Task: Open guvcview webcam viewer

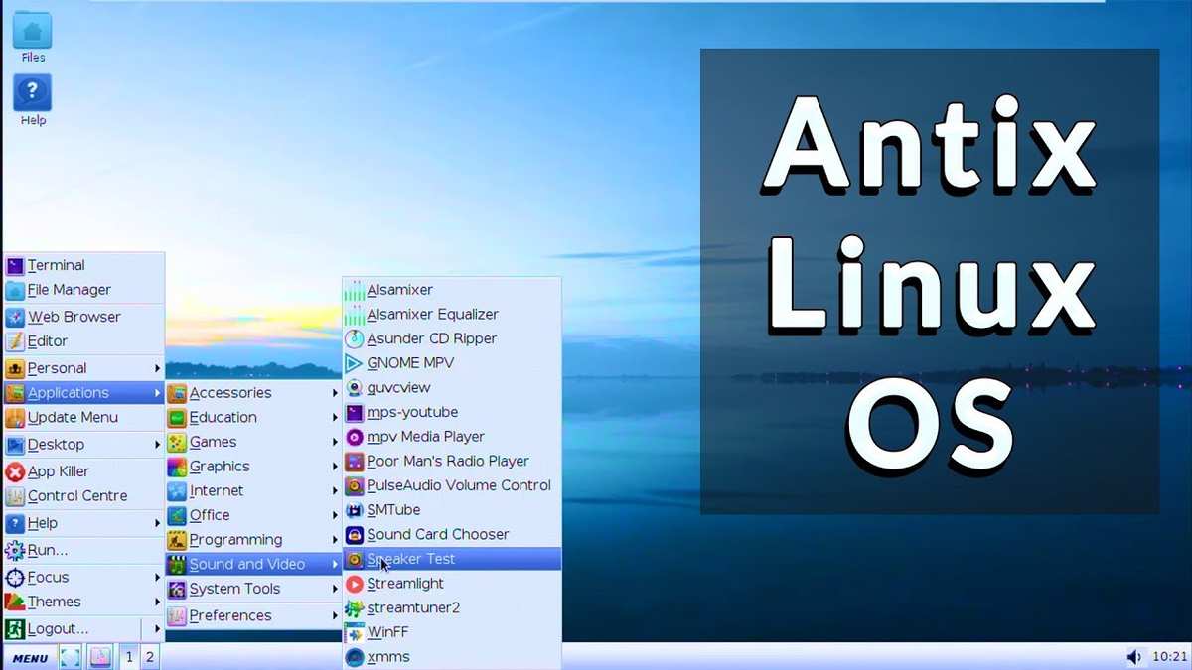Action: 400,387
